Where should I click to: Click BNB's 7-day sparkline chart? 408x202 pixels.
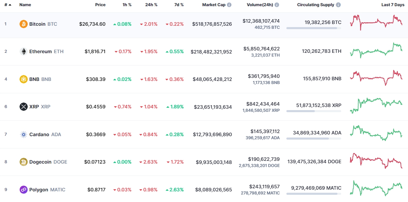coord(376,78)
